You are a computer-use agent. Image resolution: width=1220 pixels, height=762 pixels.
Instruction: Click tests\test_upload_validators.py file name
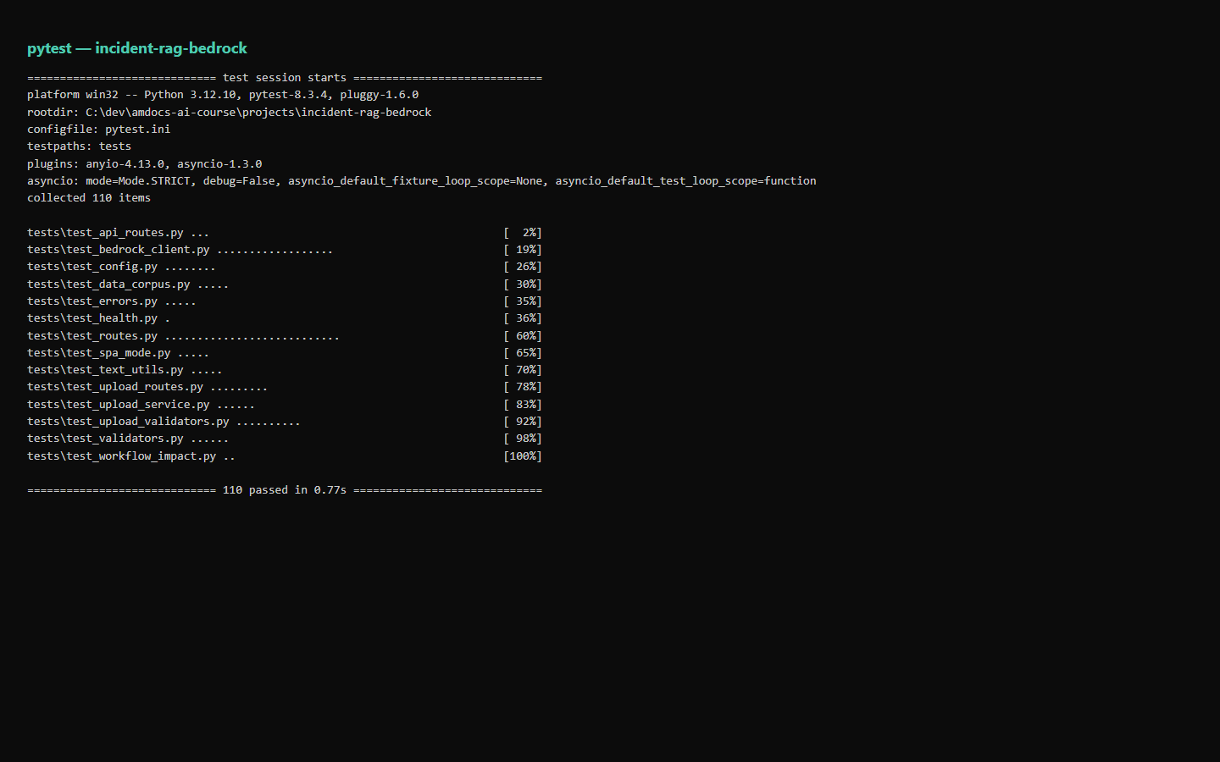pyautogui.click(x=128, y=422)
